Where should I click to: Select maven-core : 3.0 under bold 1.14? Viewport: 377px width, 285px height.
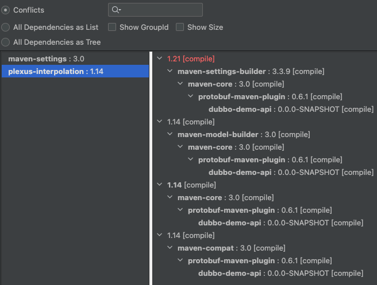click(225, 198)
